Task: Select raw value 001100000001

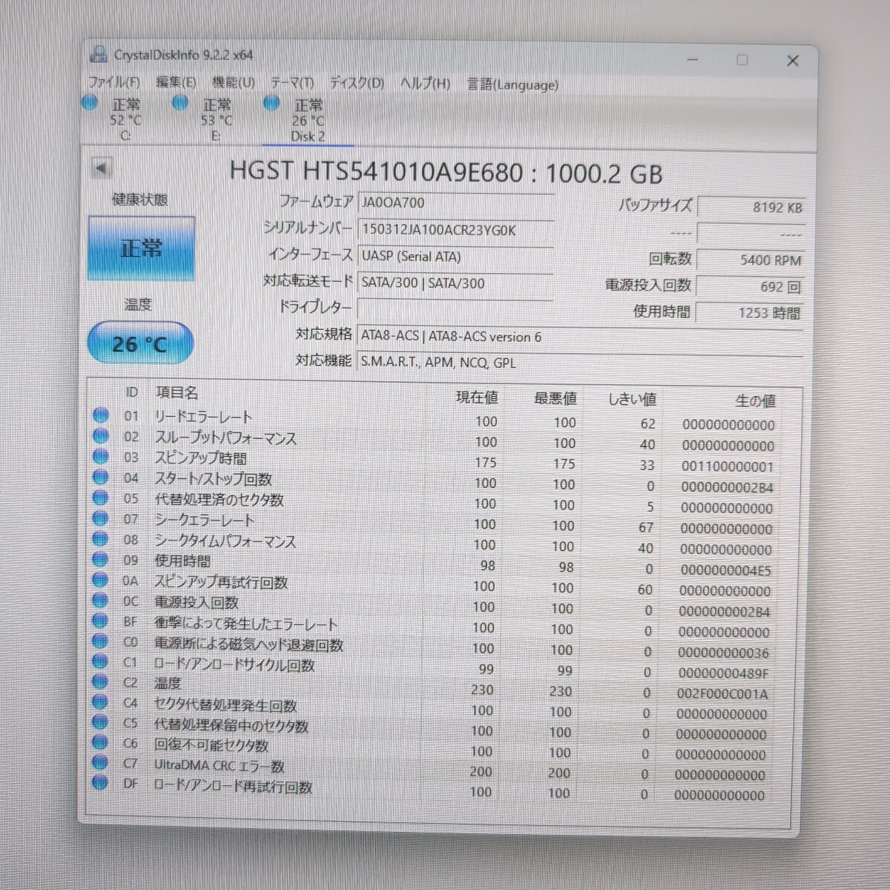Action: (728, 467)
